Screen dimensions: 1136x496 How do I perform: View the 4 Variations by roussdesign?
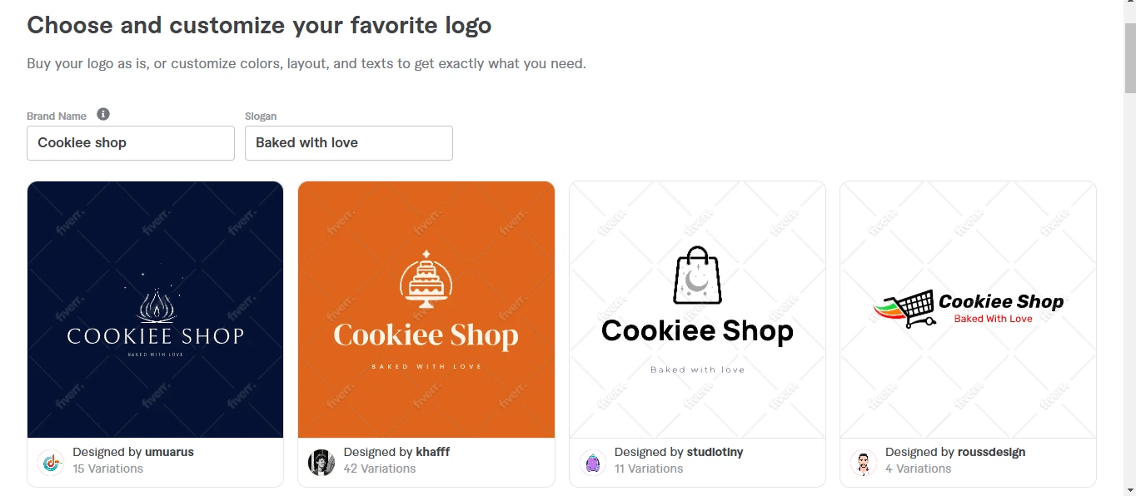pos(918,469)
